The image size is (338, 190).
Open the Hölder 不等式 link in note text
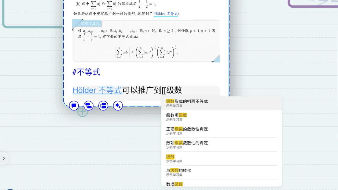pos(97,90)
